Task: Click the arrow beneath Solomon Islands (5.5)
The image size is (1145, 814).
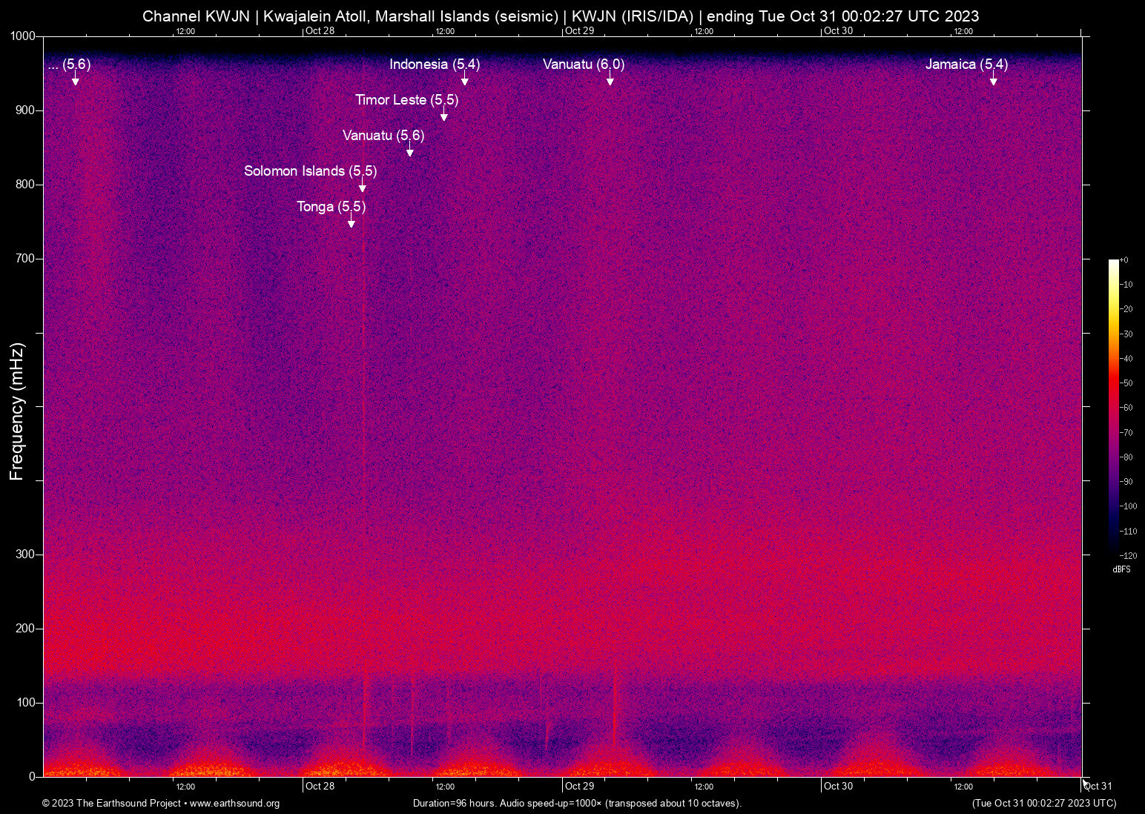Action: (362, 187)
